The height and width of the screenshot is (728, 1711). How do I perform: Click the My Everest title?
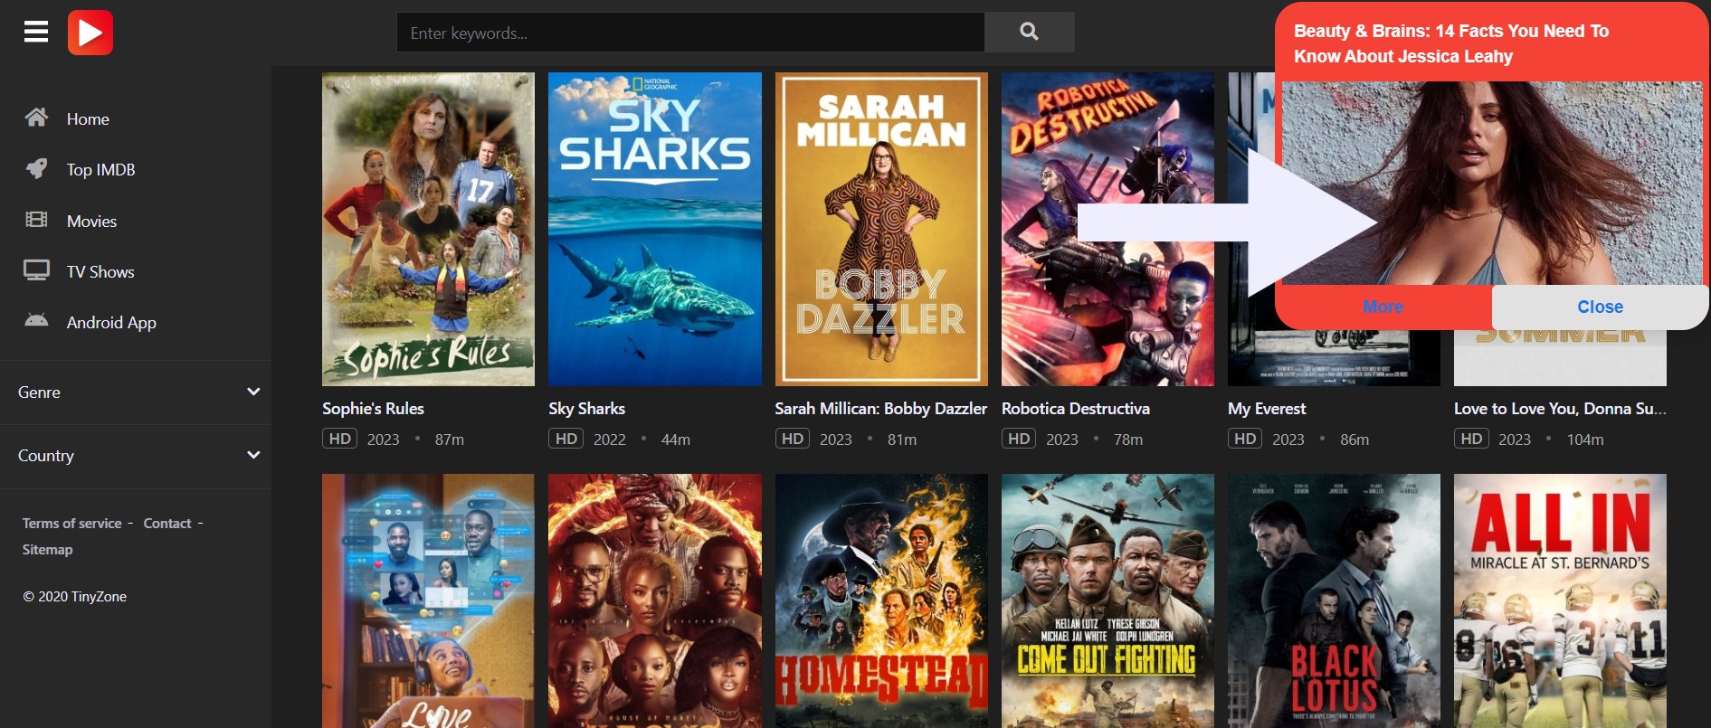[1267, 409]
